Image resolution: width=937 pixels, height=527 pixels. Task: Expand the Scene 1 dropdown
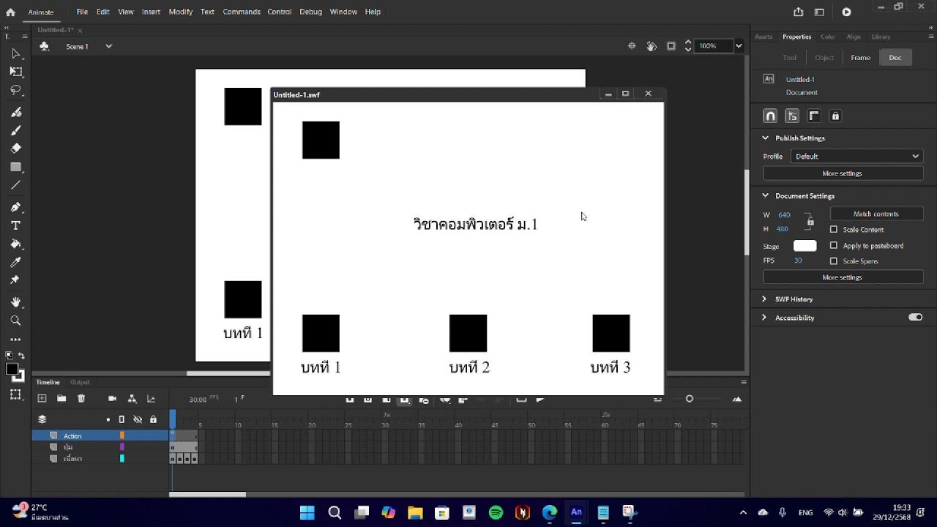click(x=108, y=46)
